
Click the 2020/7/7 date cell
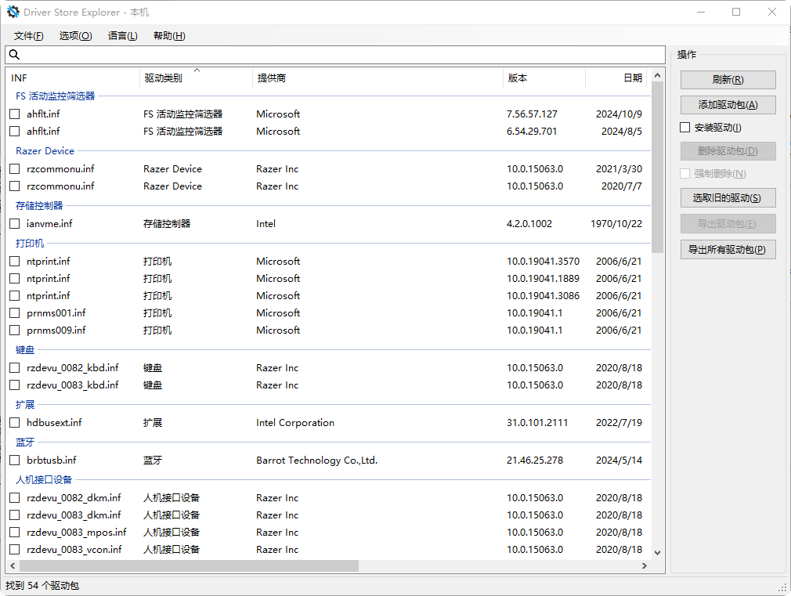[x=622, y=186]
